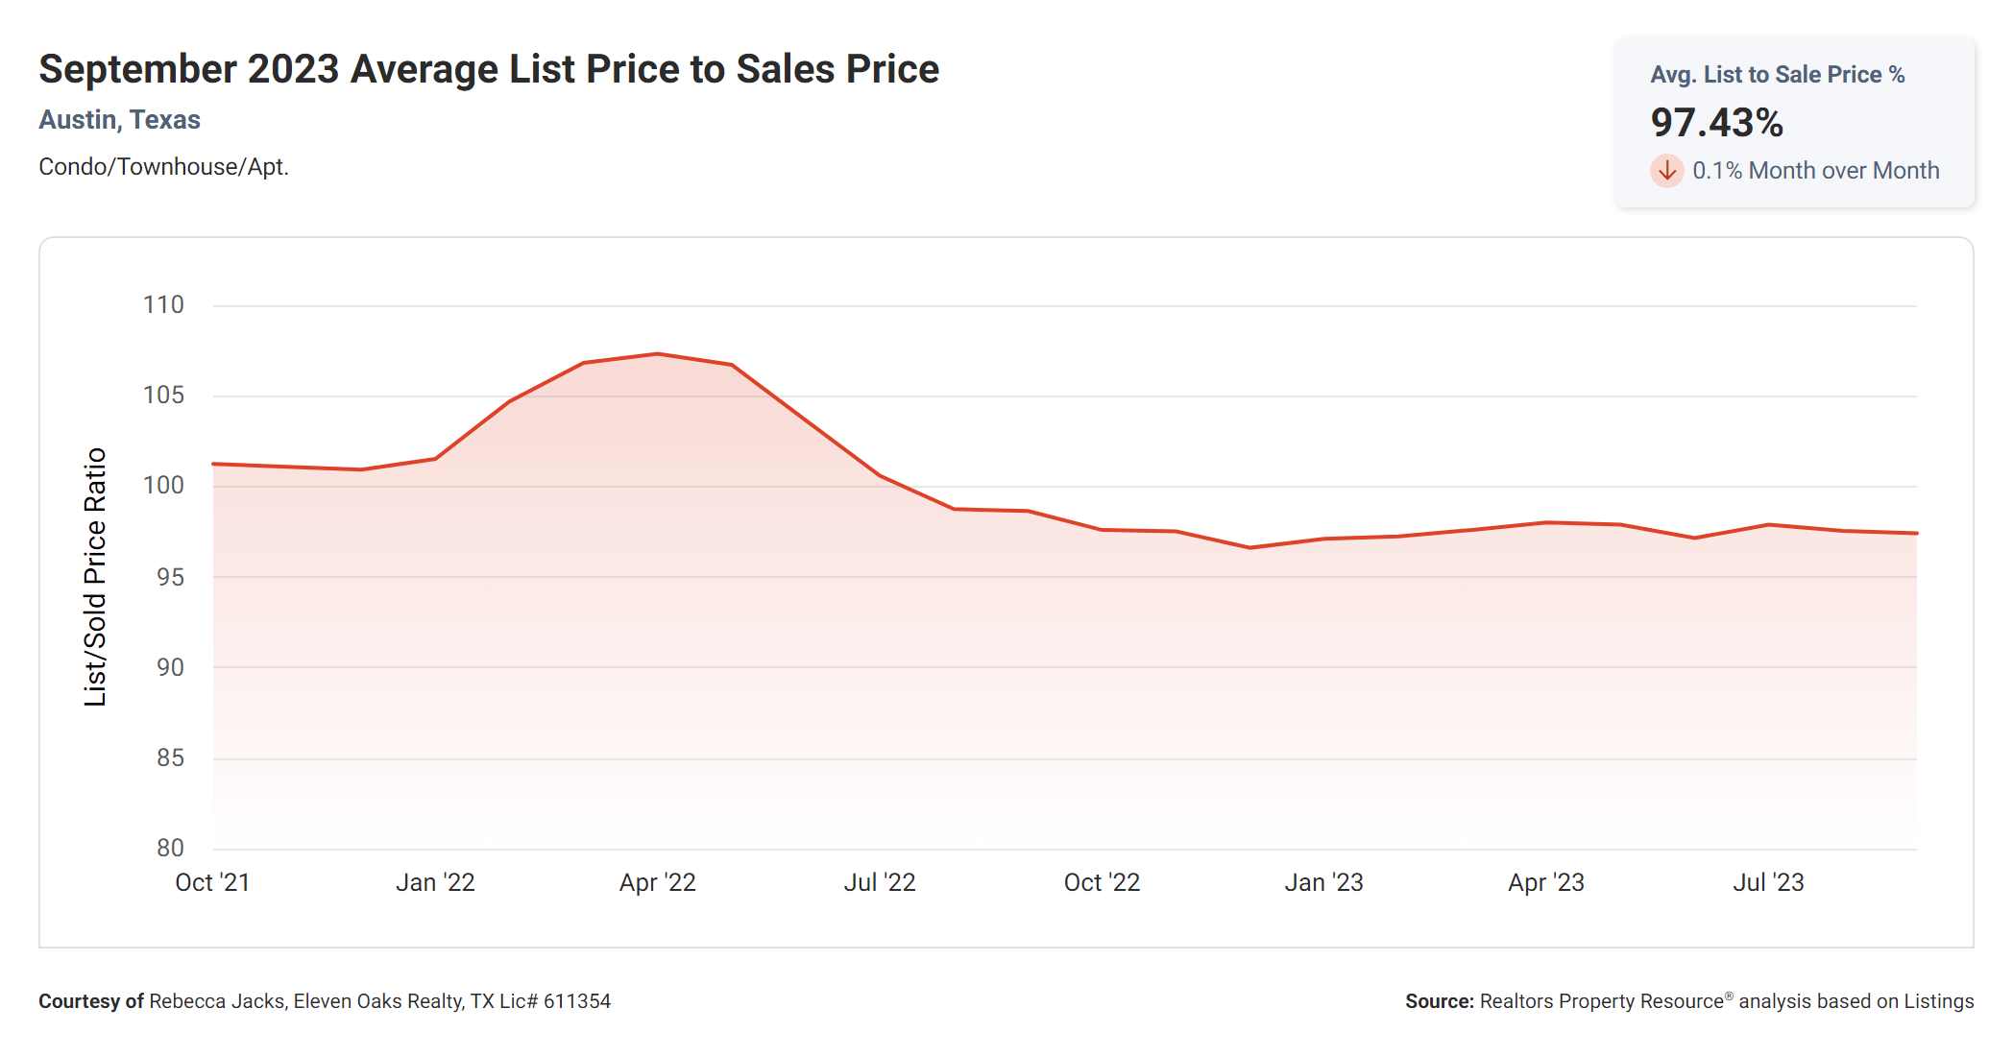This screenshot has height=1056, width=2013.
Task: Click the Rebecca Jacks courtesy credit
Action: 325,1001
